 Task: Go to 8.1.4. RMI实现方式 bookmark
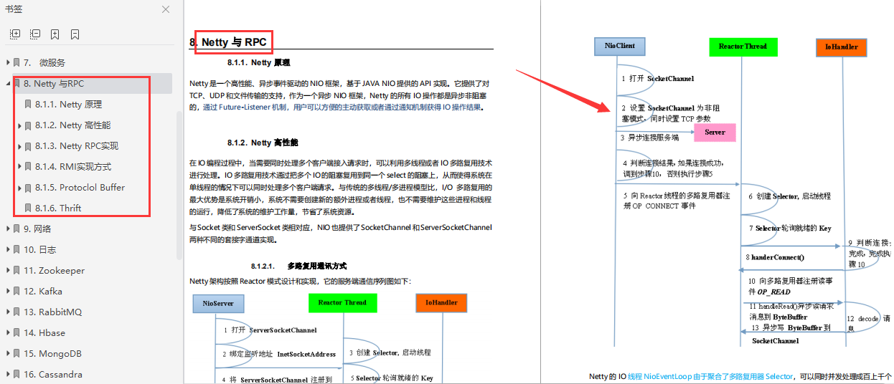(73, 167)
